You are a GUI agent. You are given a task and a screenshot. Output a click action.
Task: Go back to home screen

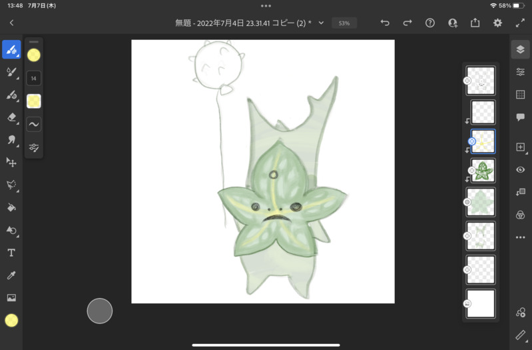[11, 23]
